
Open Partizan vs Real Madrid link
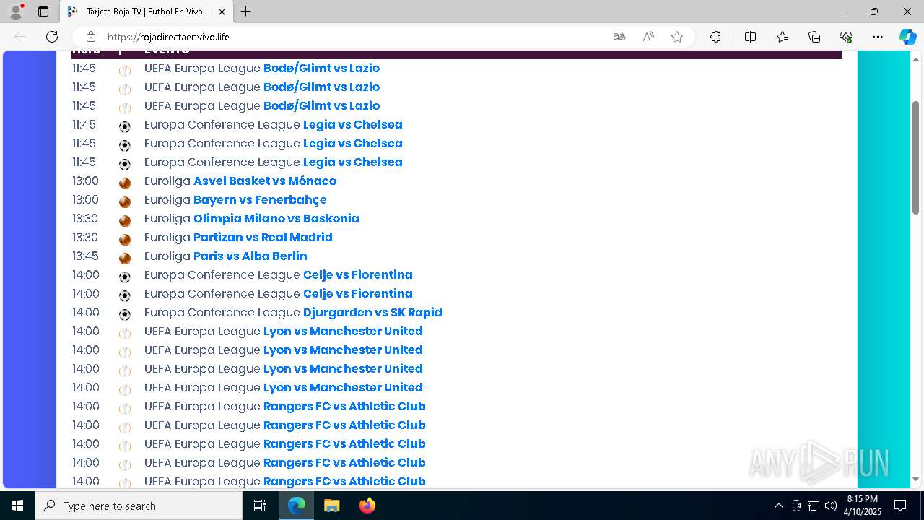click(263, 237)
